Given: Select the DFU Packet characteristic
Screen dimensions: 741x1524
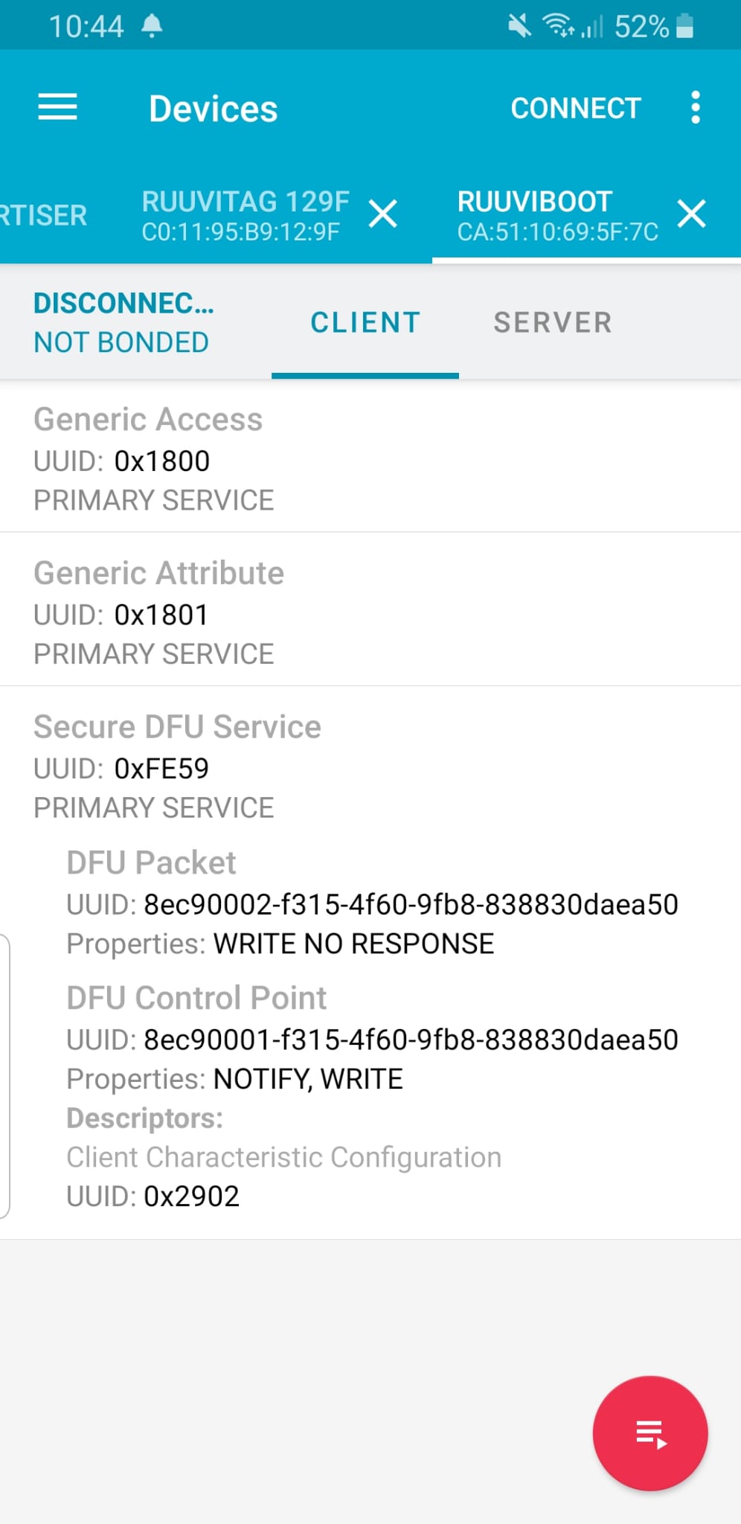Looking at the screenshot, I should click(372, 903).
